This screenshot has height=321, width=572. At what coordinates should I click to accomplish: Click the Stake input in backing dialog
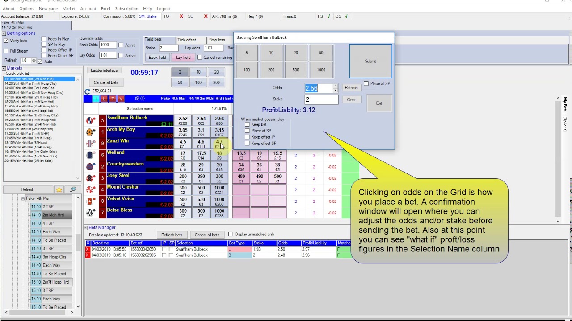pyautogui.click(x=321, y=99)
